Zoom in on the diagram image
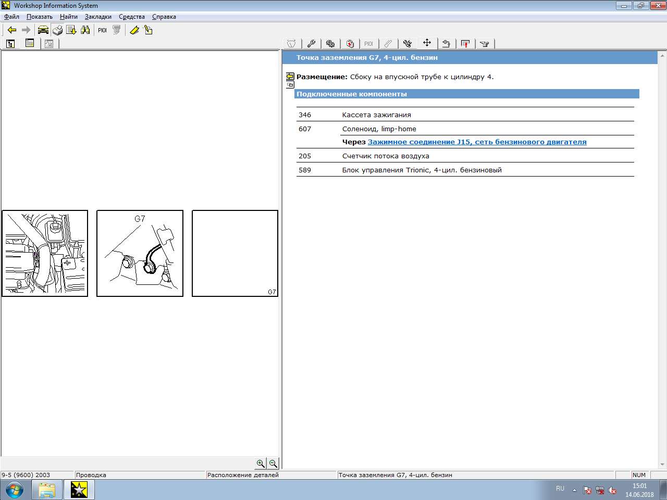This screenshot has width=667, height=500. coord(261,463)
